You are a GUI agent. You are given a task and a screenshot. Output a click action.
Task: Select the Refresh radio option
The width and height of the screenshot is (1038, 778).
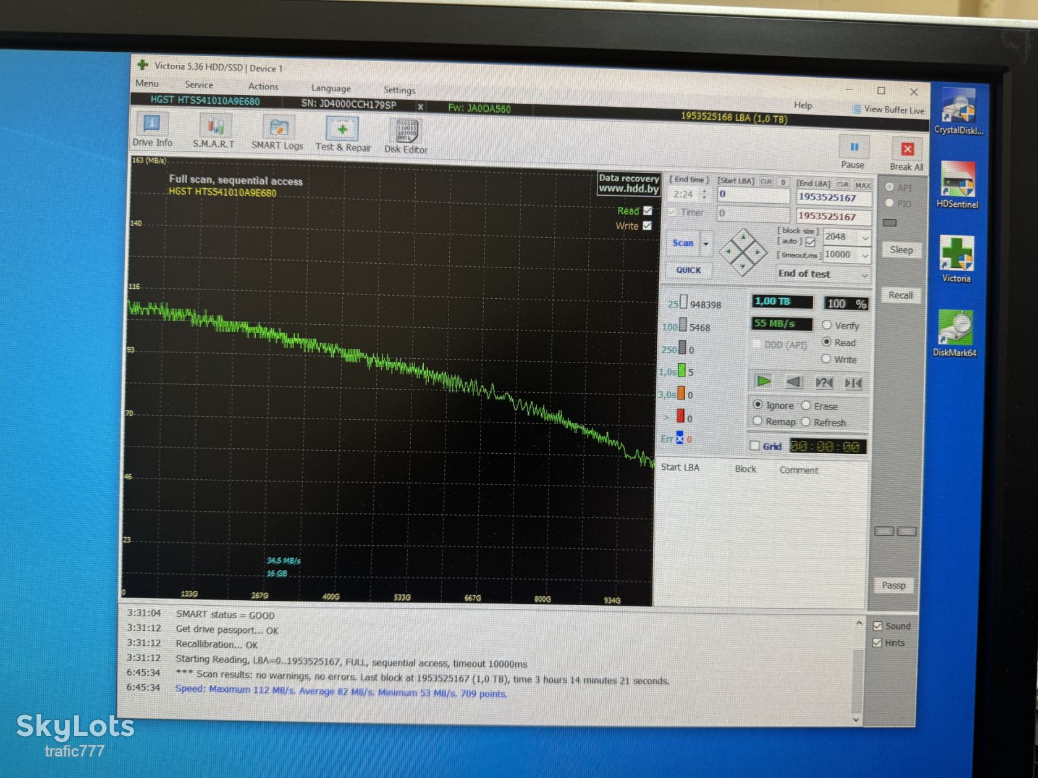[806, 422]
